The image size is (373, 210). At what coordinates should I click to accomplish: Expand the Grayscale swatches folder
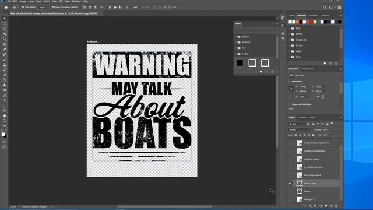(290, 40)
